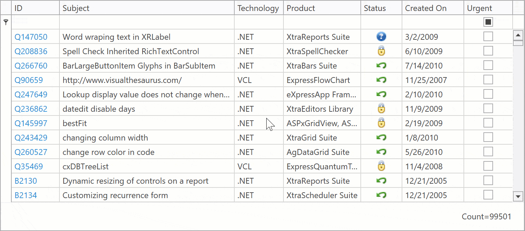Click green arrow status icon on B2130 row
This screenshot has height=231, width=525.
tap(381, 181)
